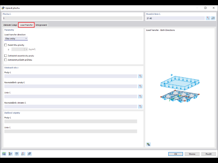Screen dimensions: 218x163
Task: Click the second bottom toolbar icon
Action: point(10,154)
